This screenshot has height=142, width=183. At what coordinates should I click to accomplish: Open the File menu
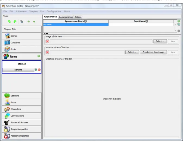pyautogui.click(x=5, y=11)
